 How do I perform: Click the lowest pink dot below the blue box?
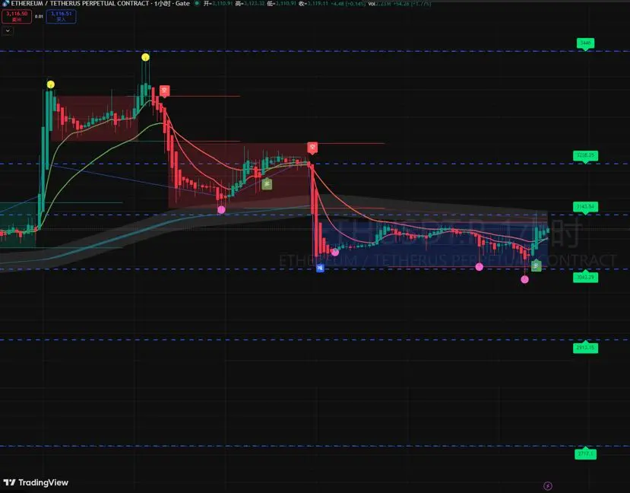(x=524, y=279)
